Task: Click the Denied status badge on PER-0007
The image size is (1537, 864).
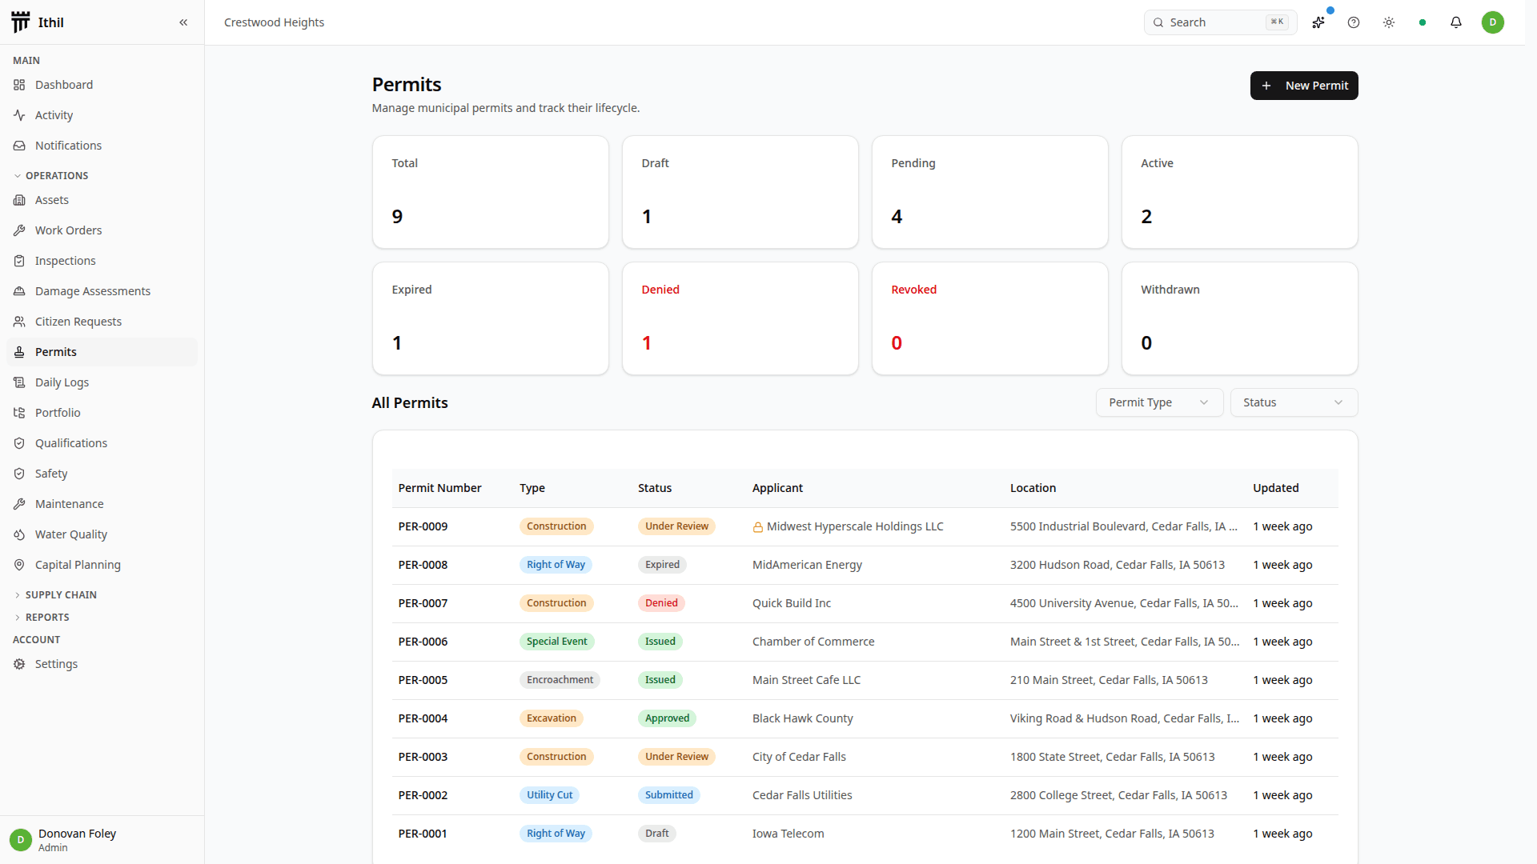Action: (x=661, y=603)
